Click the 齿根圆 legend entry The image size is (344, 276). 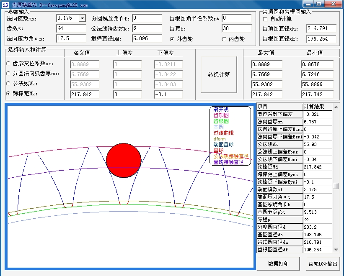click(x=221, y=121)
